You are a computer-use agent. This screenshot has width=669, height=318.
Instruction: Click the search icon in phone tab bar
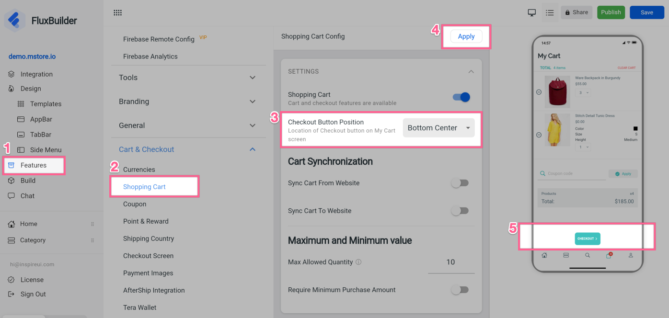click(588, 255)
